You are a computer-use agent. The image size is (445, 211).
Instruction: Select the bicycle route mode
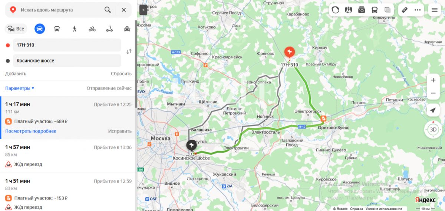(92, 29)
